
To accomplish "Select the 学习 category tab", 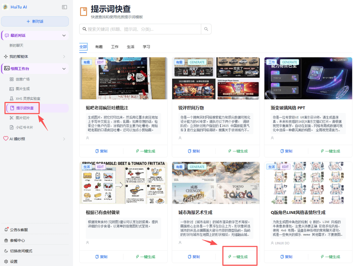I will pyautogui.click(x=146, y=47).
